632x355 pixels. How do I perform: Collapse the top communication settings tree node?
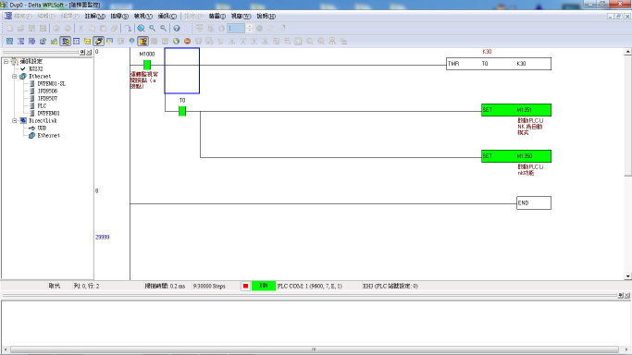click(6, 61)
